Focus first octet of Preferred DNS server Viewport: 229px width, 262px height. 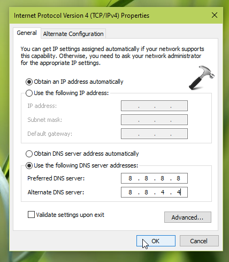click(131, 178)
